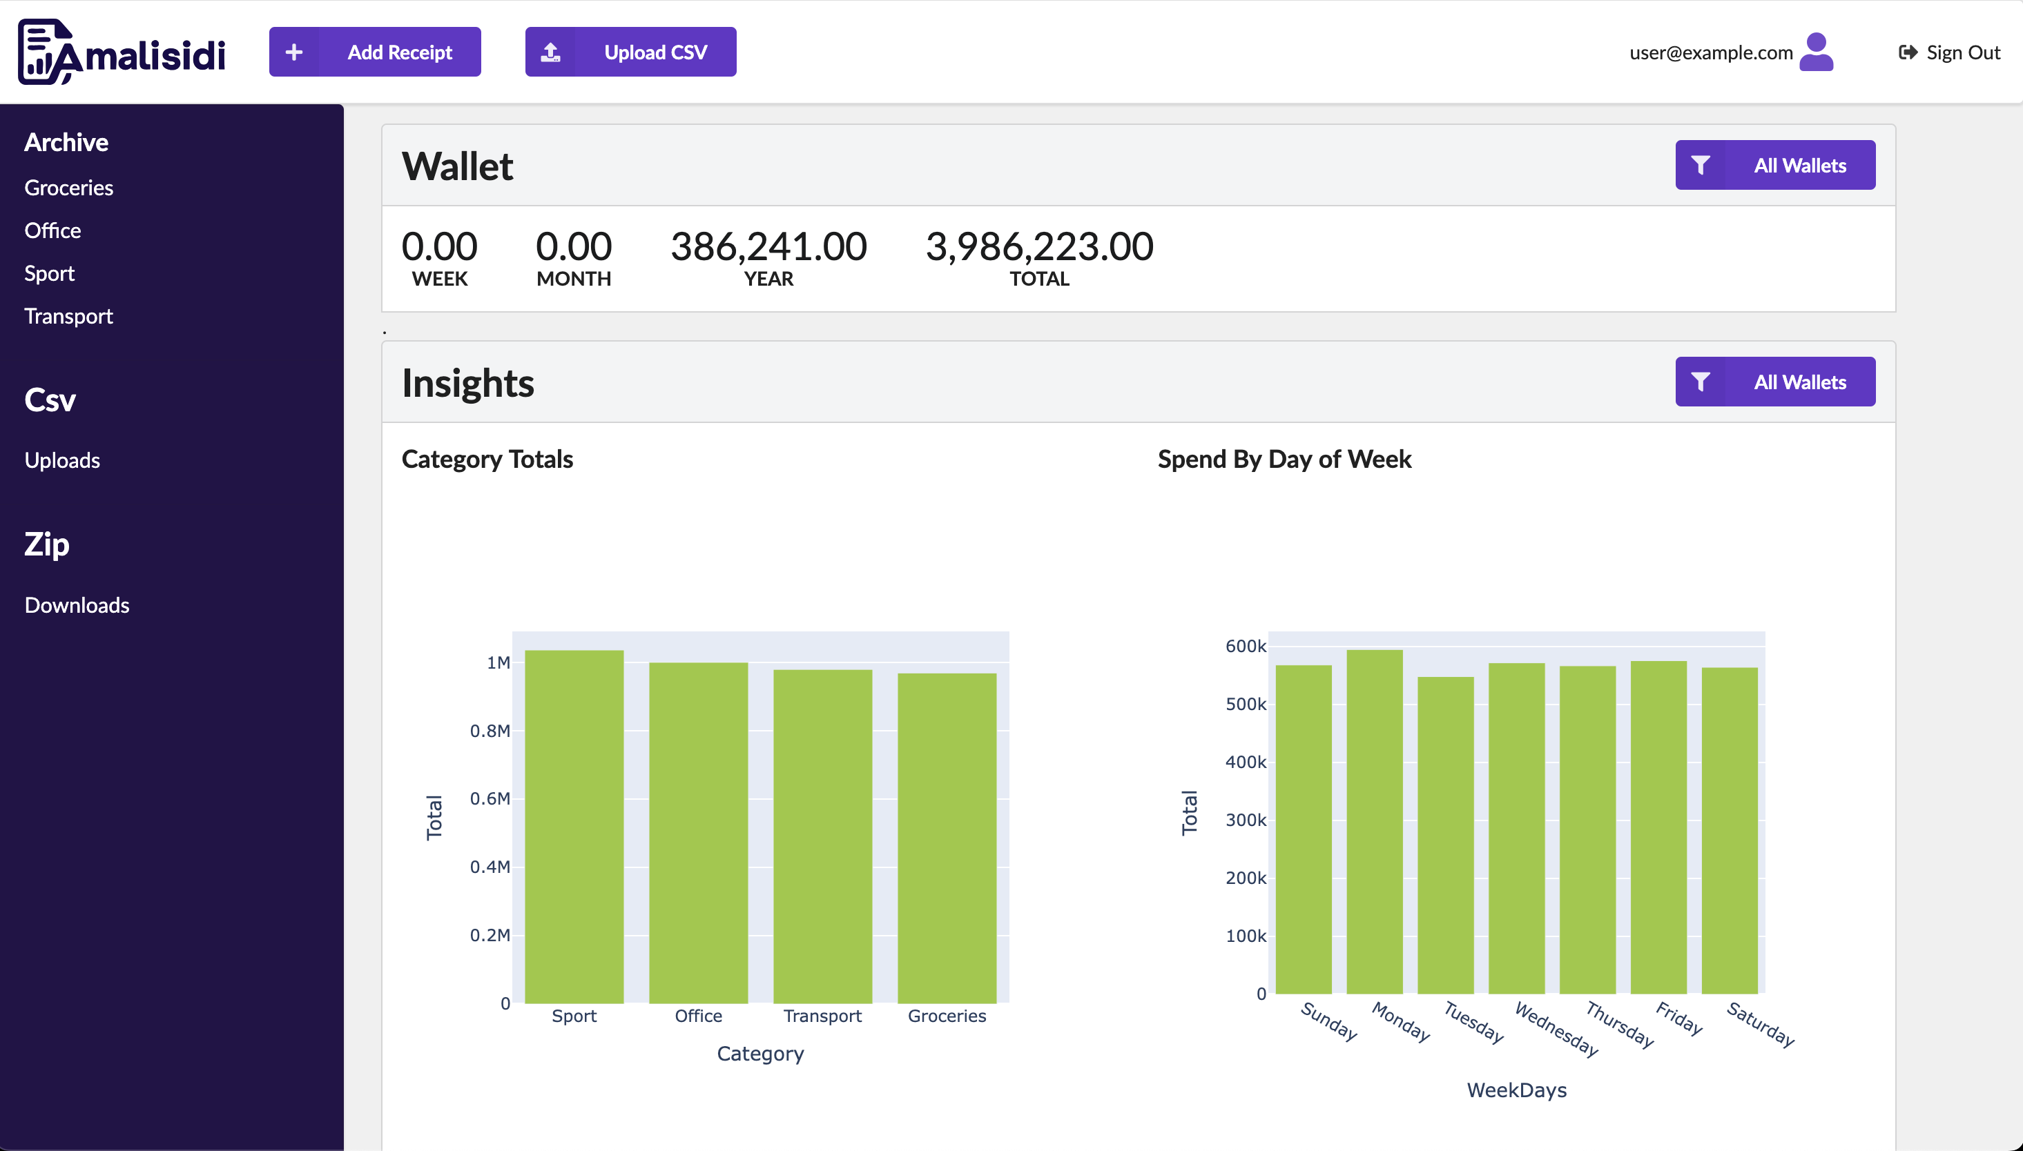The image size is (2023, 1151).
Task: Open the Insights All Wallets dropdown
Action: click(1799, 382)
